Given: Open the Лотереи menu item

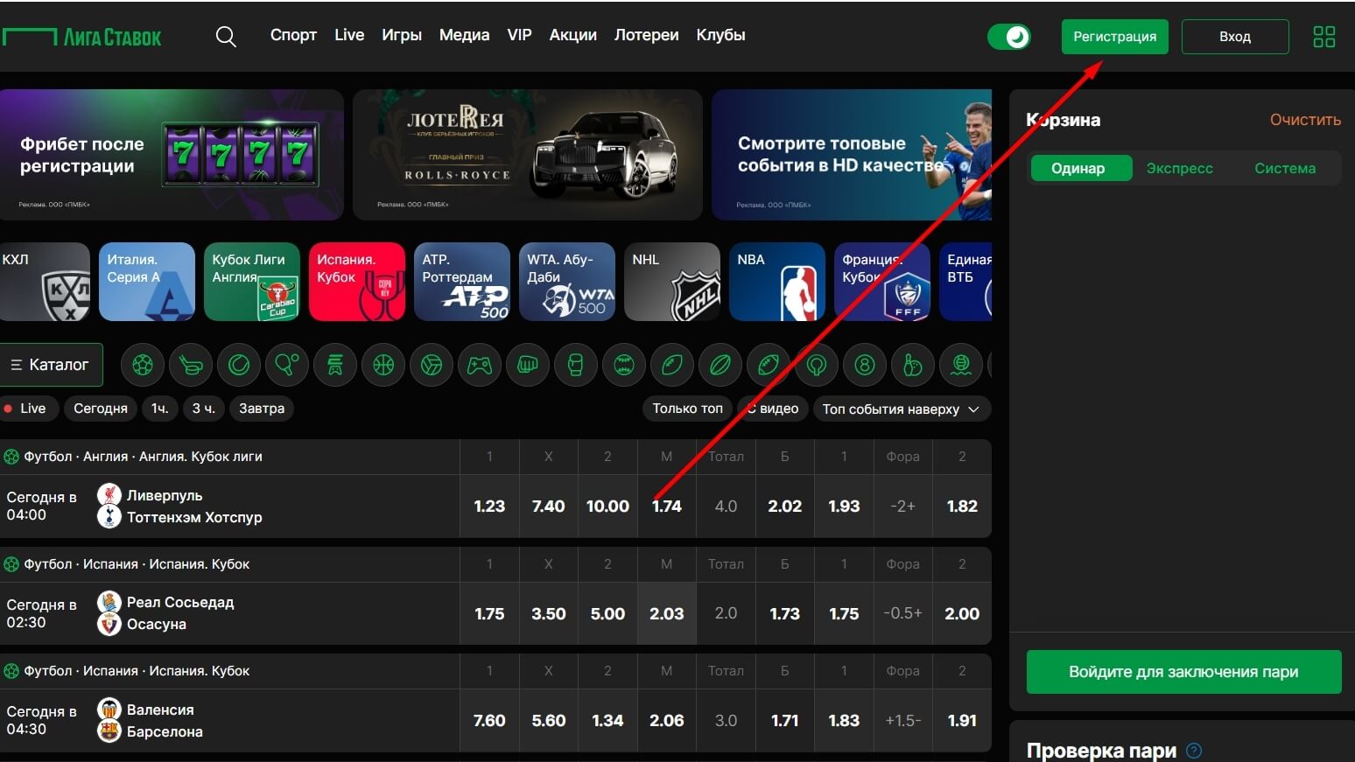Looking at the screenshot, I should click(x=647, y=35).
